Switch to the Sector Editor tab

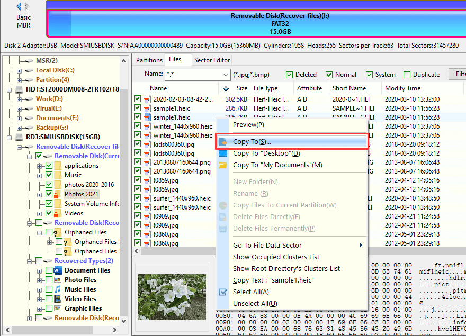tap(212, 60)
